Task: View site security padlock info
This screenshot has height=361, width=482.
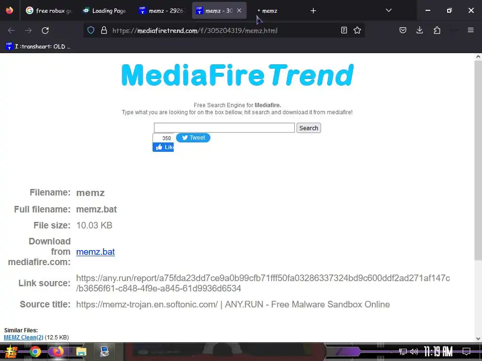Action: [104, 31]
